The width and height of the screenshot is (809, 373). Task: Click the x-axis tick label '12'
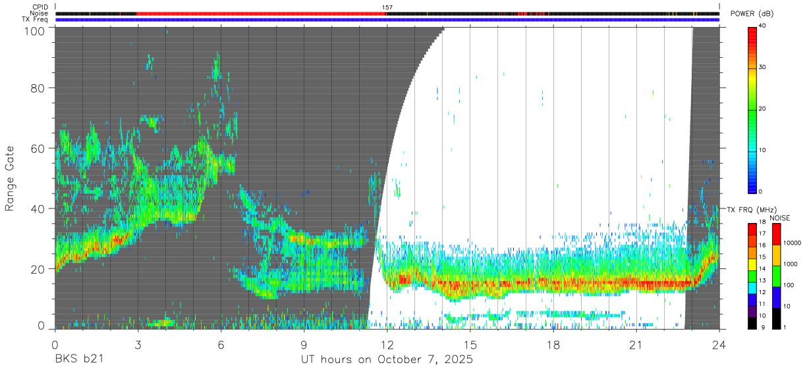pos(387,345)
